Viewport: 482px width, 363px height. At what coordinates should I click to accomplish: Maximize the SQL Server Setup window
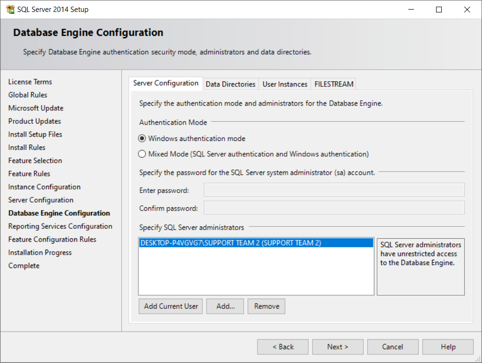(439, 10)
